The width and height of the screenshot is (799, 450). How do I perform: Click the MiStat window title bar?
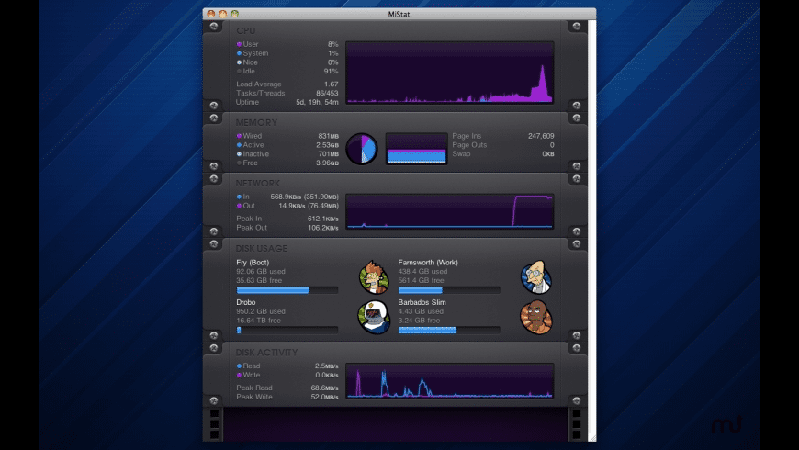pyautogui.click(x=399, y=14)
